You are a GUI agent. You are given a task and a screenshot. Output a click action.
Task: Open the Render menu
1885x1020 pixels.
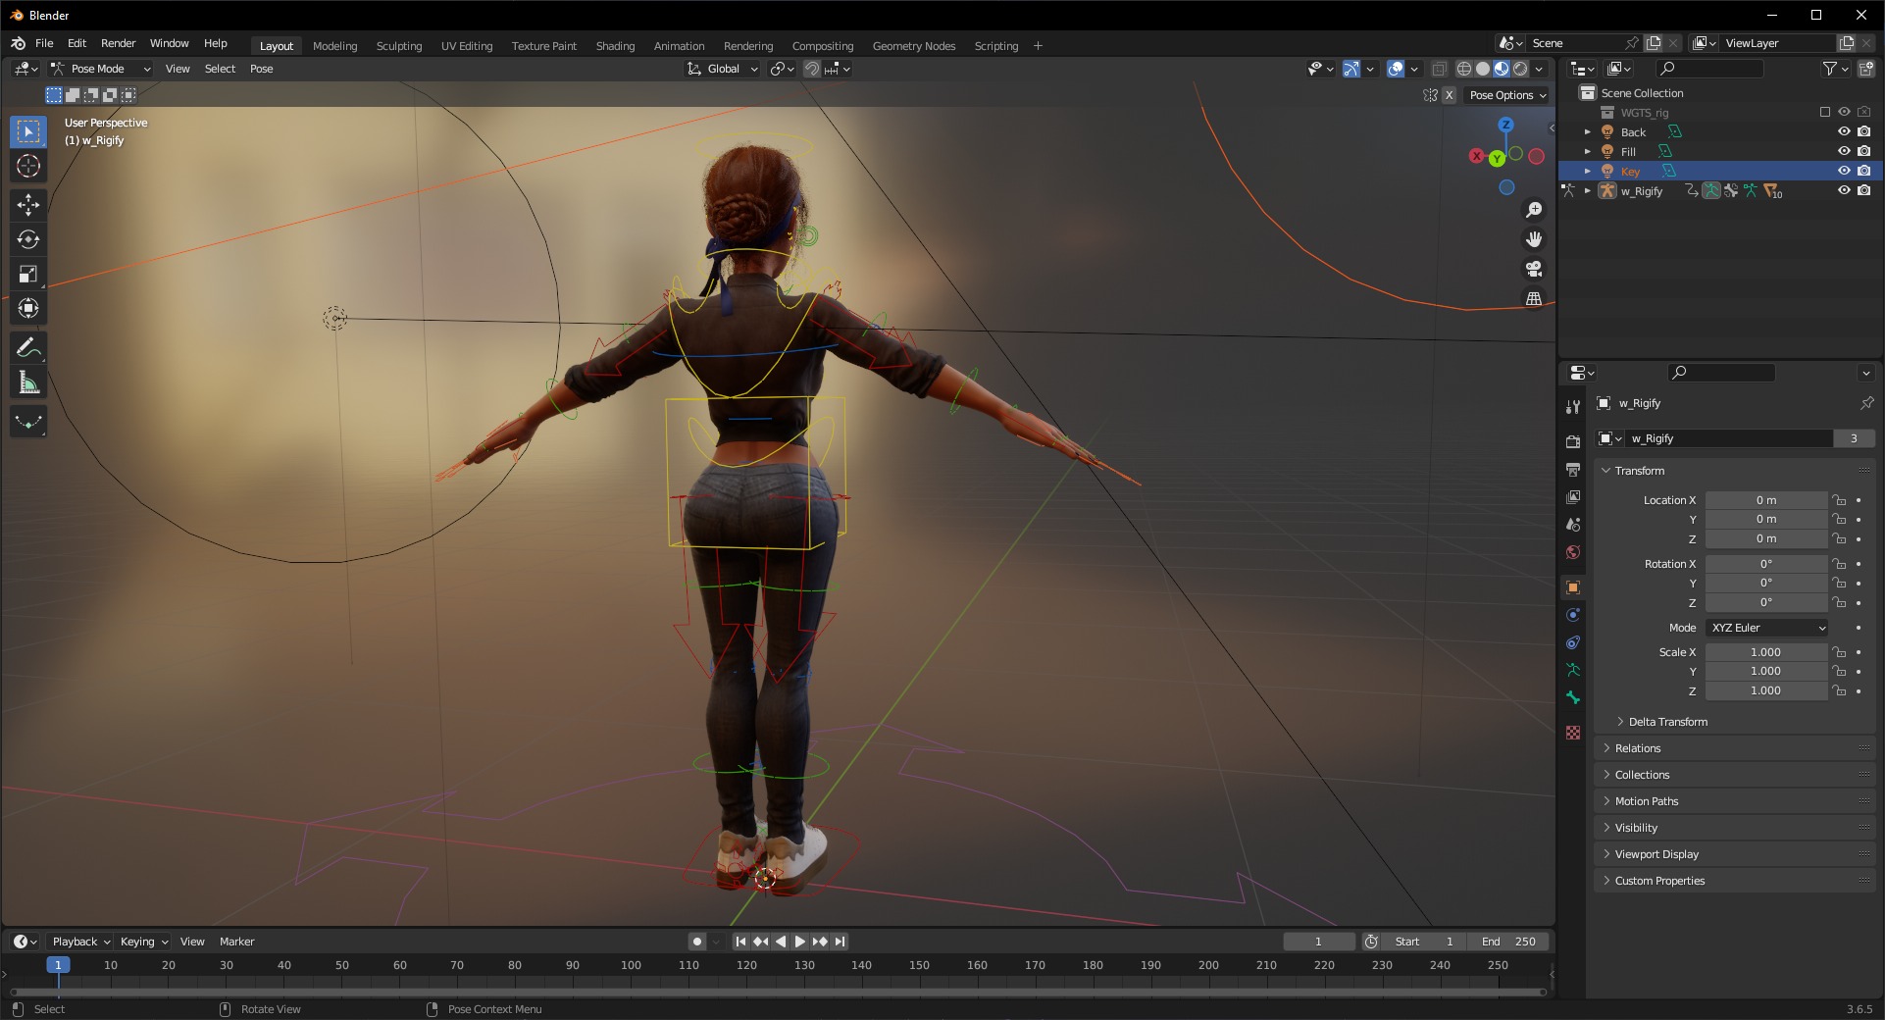point(118,43)
